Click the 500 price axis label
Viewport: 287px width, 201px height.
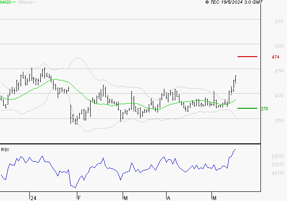[279, 46]
